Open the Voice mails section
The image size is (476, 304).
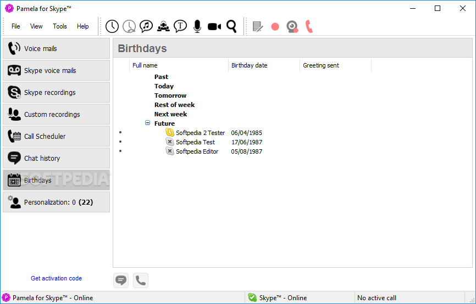coord(56,48)
